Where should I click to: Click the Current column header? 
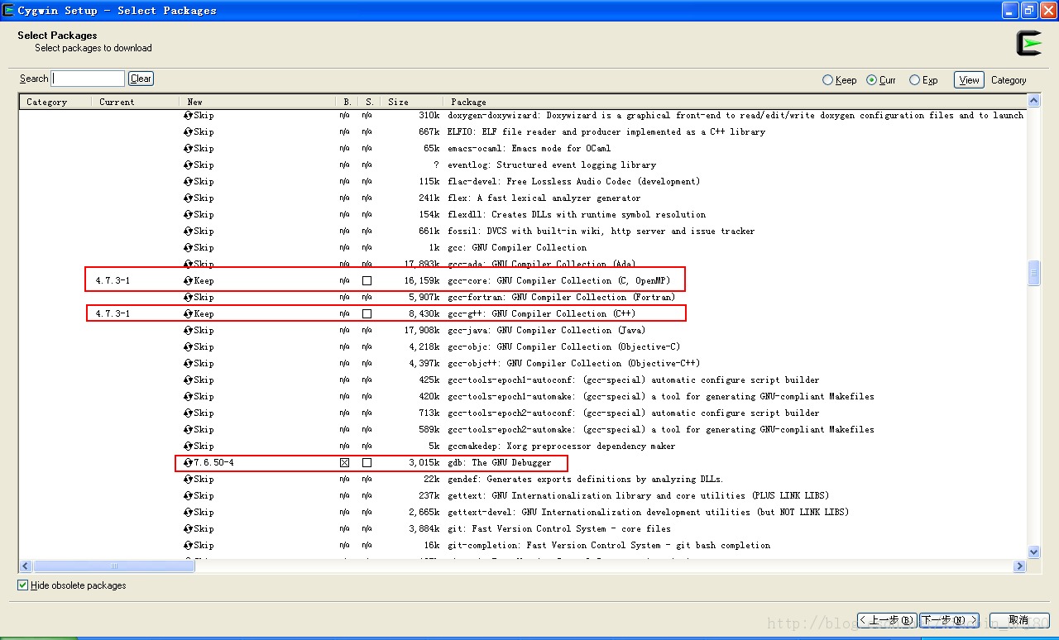(x=136, y=102)
